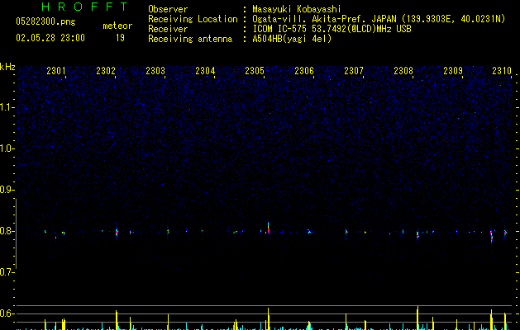Click the 2310 time marker
This screenshot has height=330, width=520.
point(502,70)
